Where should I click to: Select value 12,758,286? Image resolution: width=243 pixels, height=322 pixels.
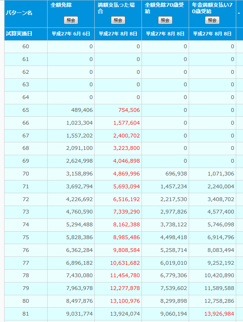pyautogui.click(x=219, y=301)
